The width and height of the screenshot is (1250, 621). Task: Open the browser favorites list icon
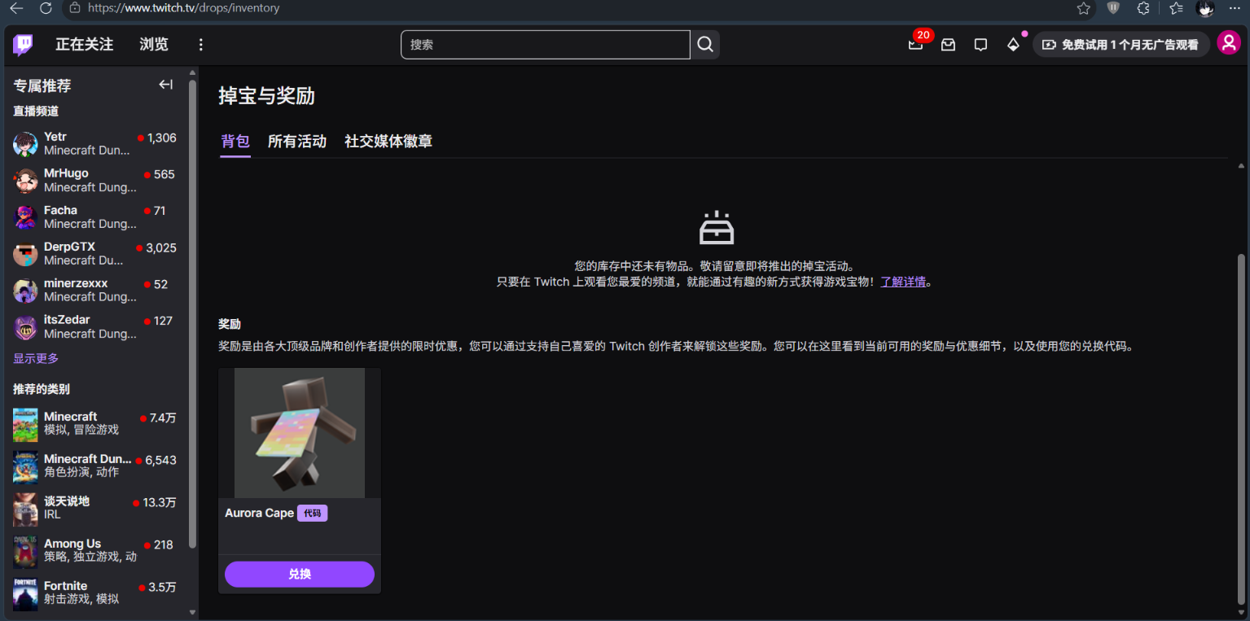pyautogui.click(x=1176, y=8)
